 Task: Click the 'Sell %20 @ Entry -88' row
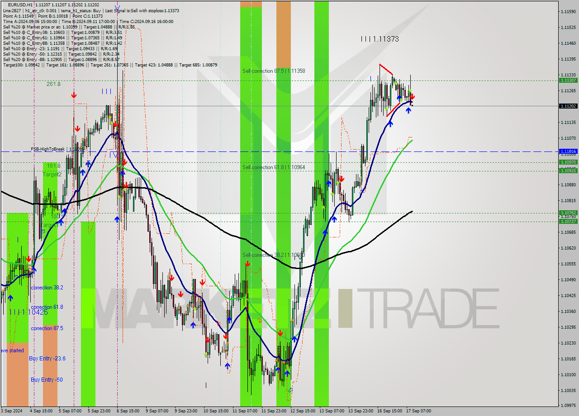coord(61,59)
